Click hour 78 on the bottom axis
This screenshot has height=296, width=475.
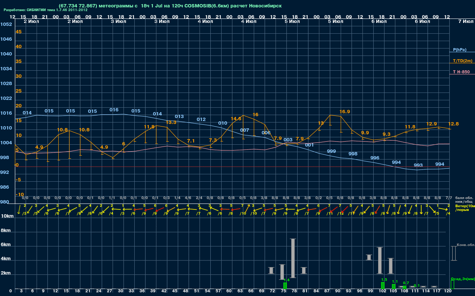tap(294, 292)
